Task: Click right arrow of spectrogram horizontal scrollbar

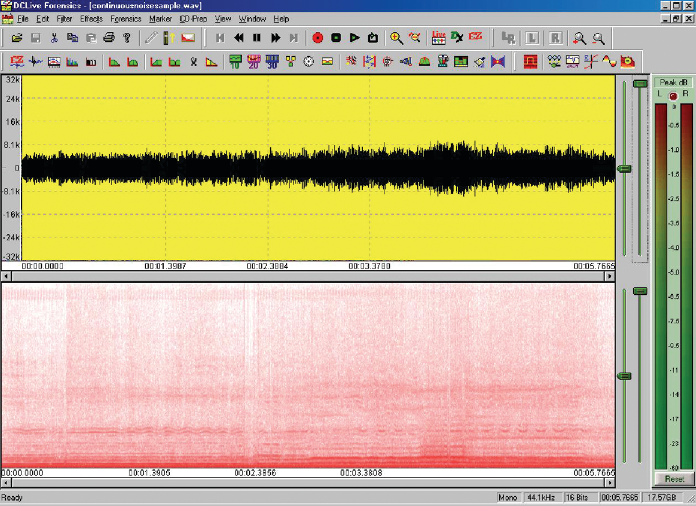Action: tap(611, 483)
